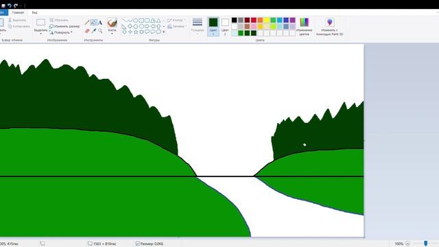
Task: Switch to the View (Вид) tab
Action: click(34, 12)
